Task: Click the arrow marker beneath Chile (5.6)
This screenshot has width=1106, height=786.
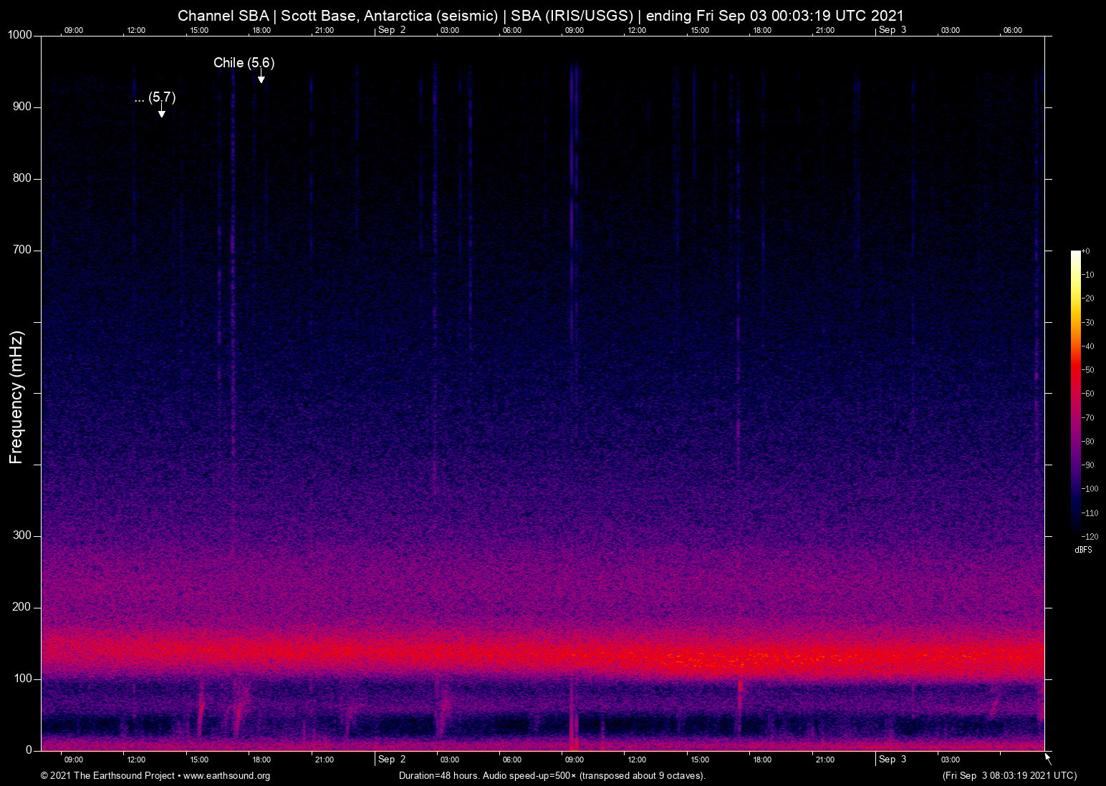Action: 261,79
